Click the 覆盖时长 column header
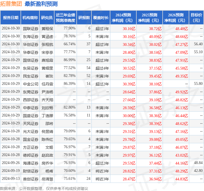The image size is (204, 191). pyautogui.click(x=101, y=17)
